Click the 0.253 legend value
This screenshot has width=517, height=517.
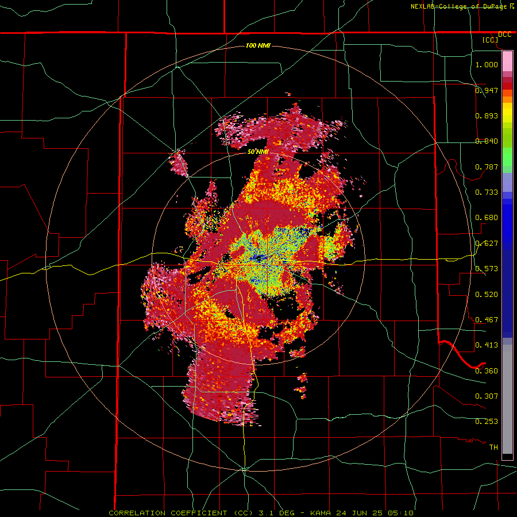coord(487,422)
